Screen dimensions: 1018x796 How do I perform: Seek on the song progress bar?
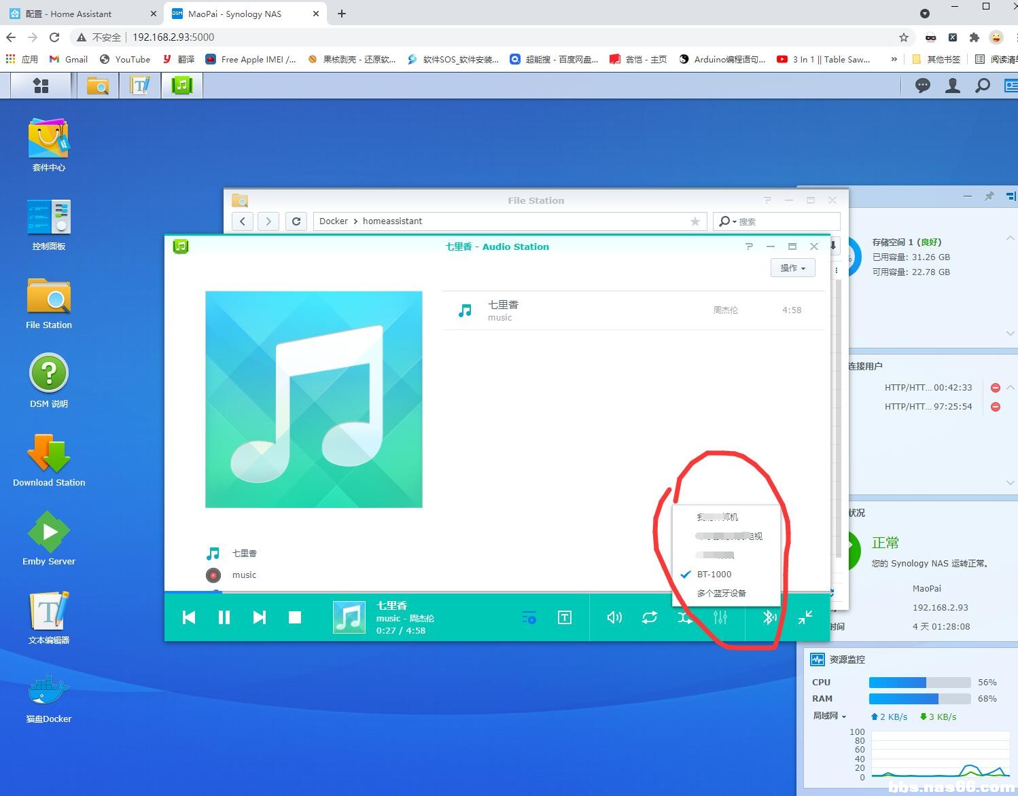click(497, 592)
